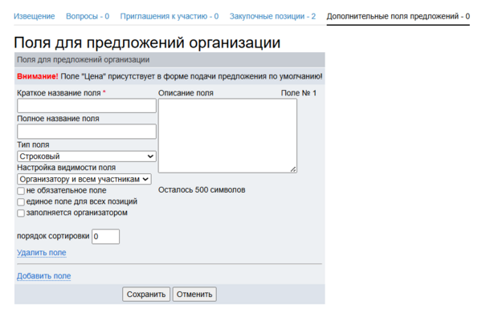Switch to the Вопросы - 0 tab
Viewport: 482px width, 317px height.
tap(88, 16)
